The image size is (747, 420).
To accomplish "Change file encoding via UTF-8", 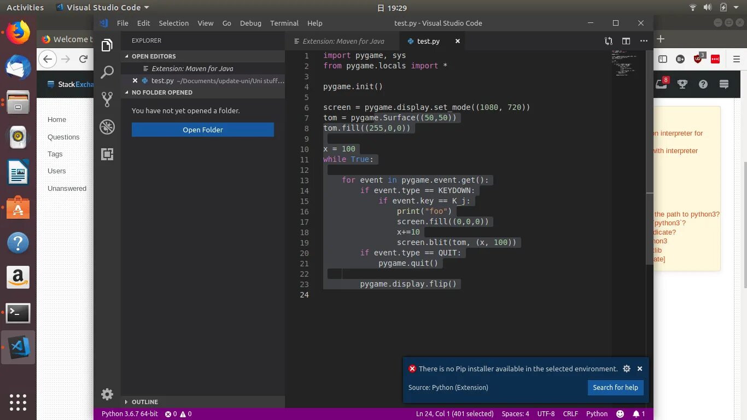I will click(546, 414).
